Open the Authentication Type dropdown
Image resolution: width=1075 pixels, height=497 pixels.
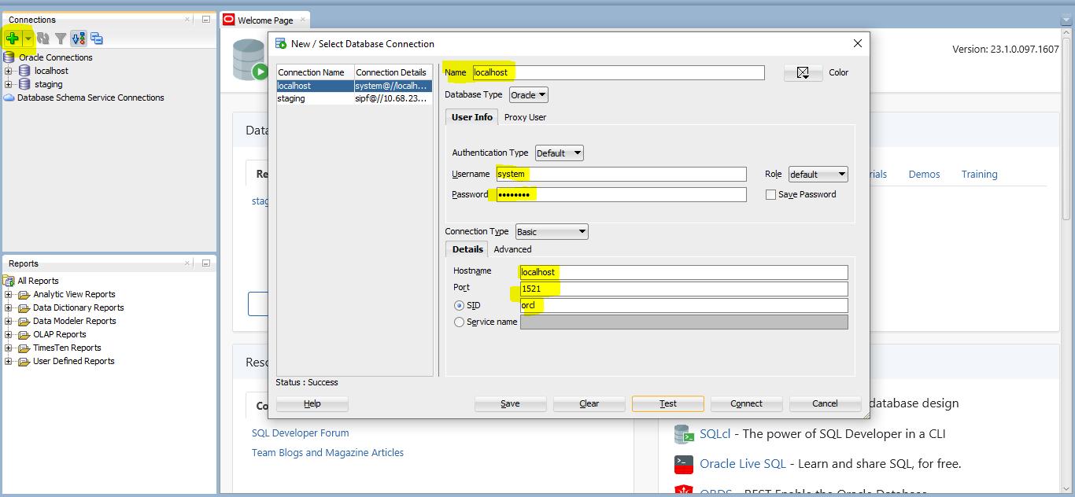560,153
